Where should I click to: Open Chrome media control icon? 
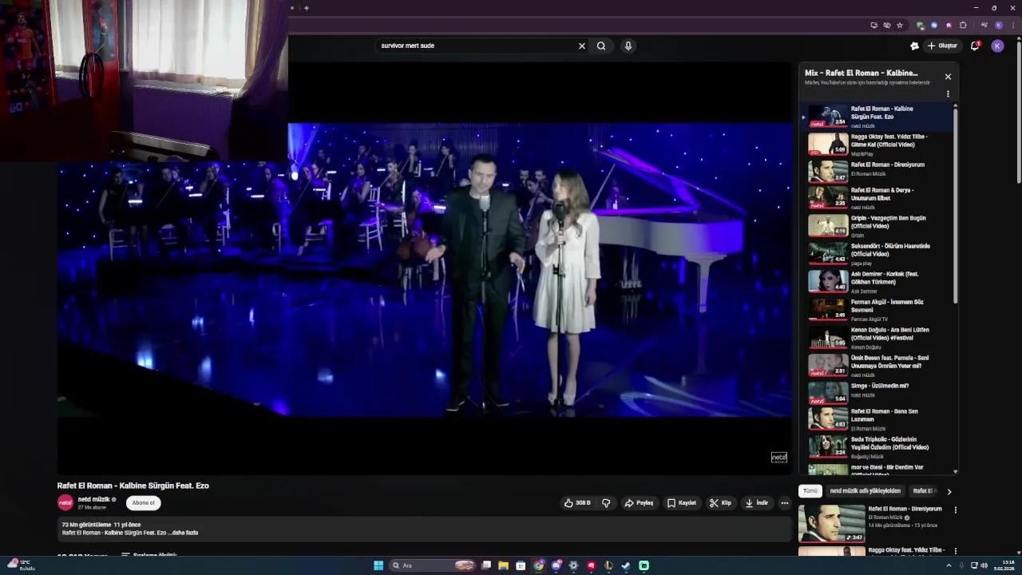coord(984,25)
